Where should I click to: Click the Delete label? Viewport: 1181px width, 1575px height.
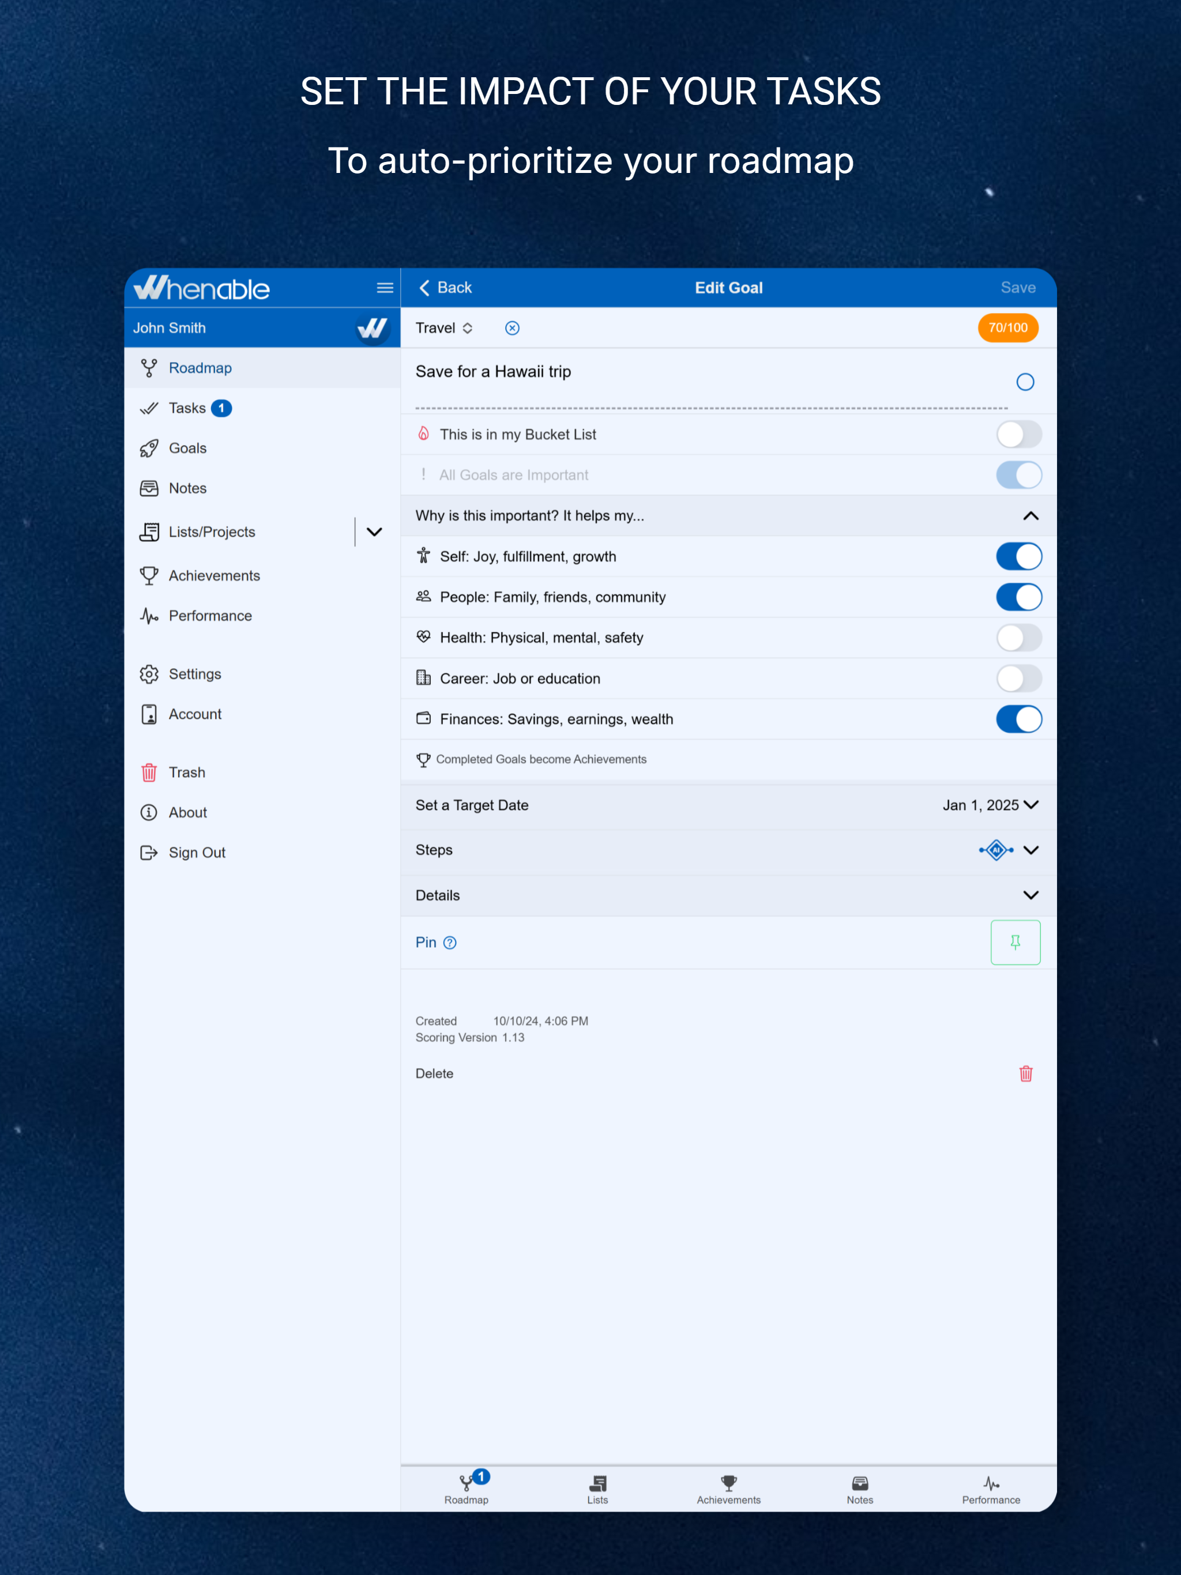click(434, 1074)
